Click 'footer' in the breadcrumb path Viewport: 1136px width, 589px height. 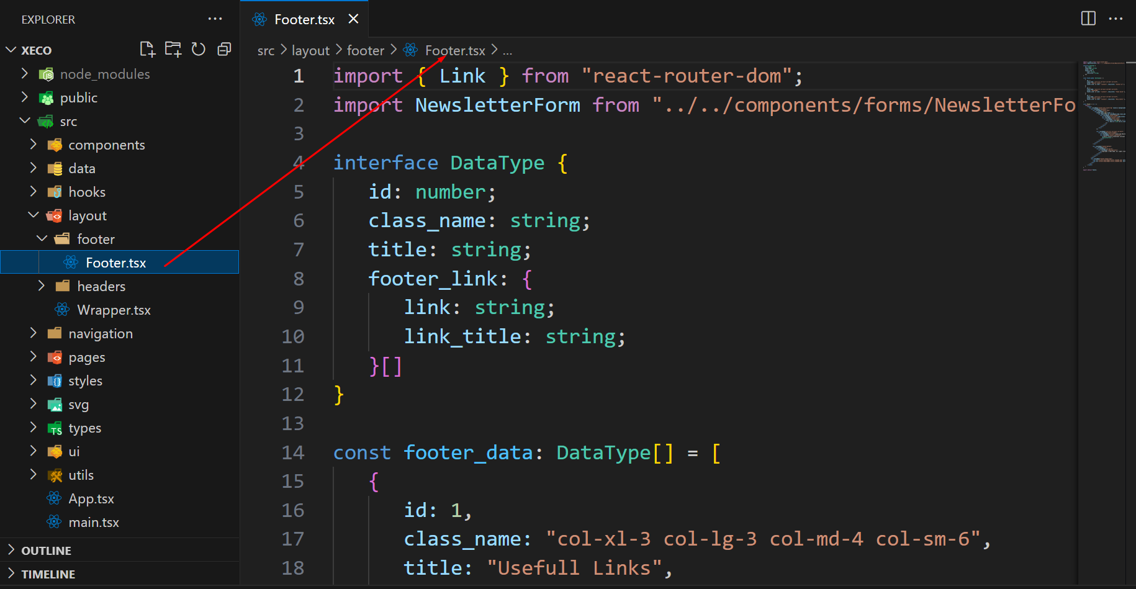point(366,51)
